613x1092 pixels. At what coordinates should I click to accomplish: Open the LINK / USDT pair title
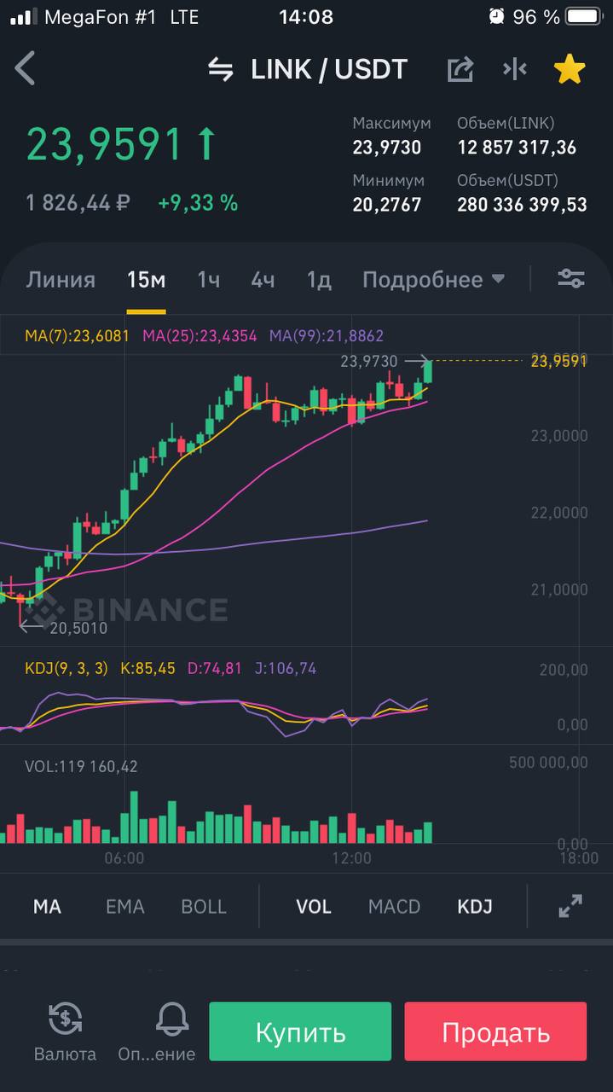click(x=329, y=70)
